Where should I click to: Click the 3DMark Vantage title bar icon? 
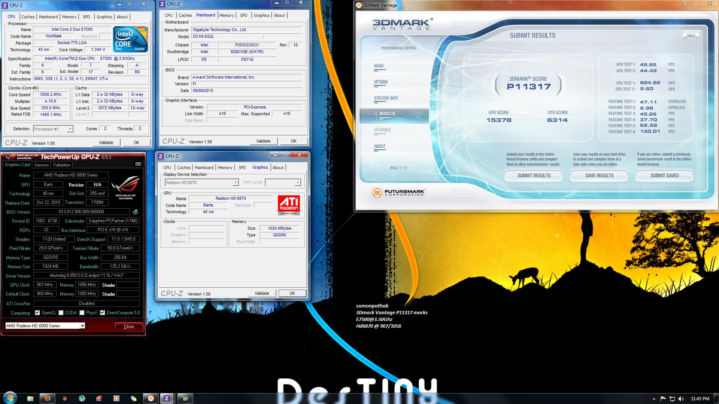coord(359,5)
